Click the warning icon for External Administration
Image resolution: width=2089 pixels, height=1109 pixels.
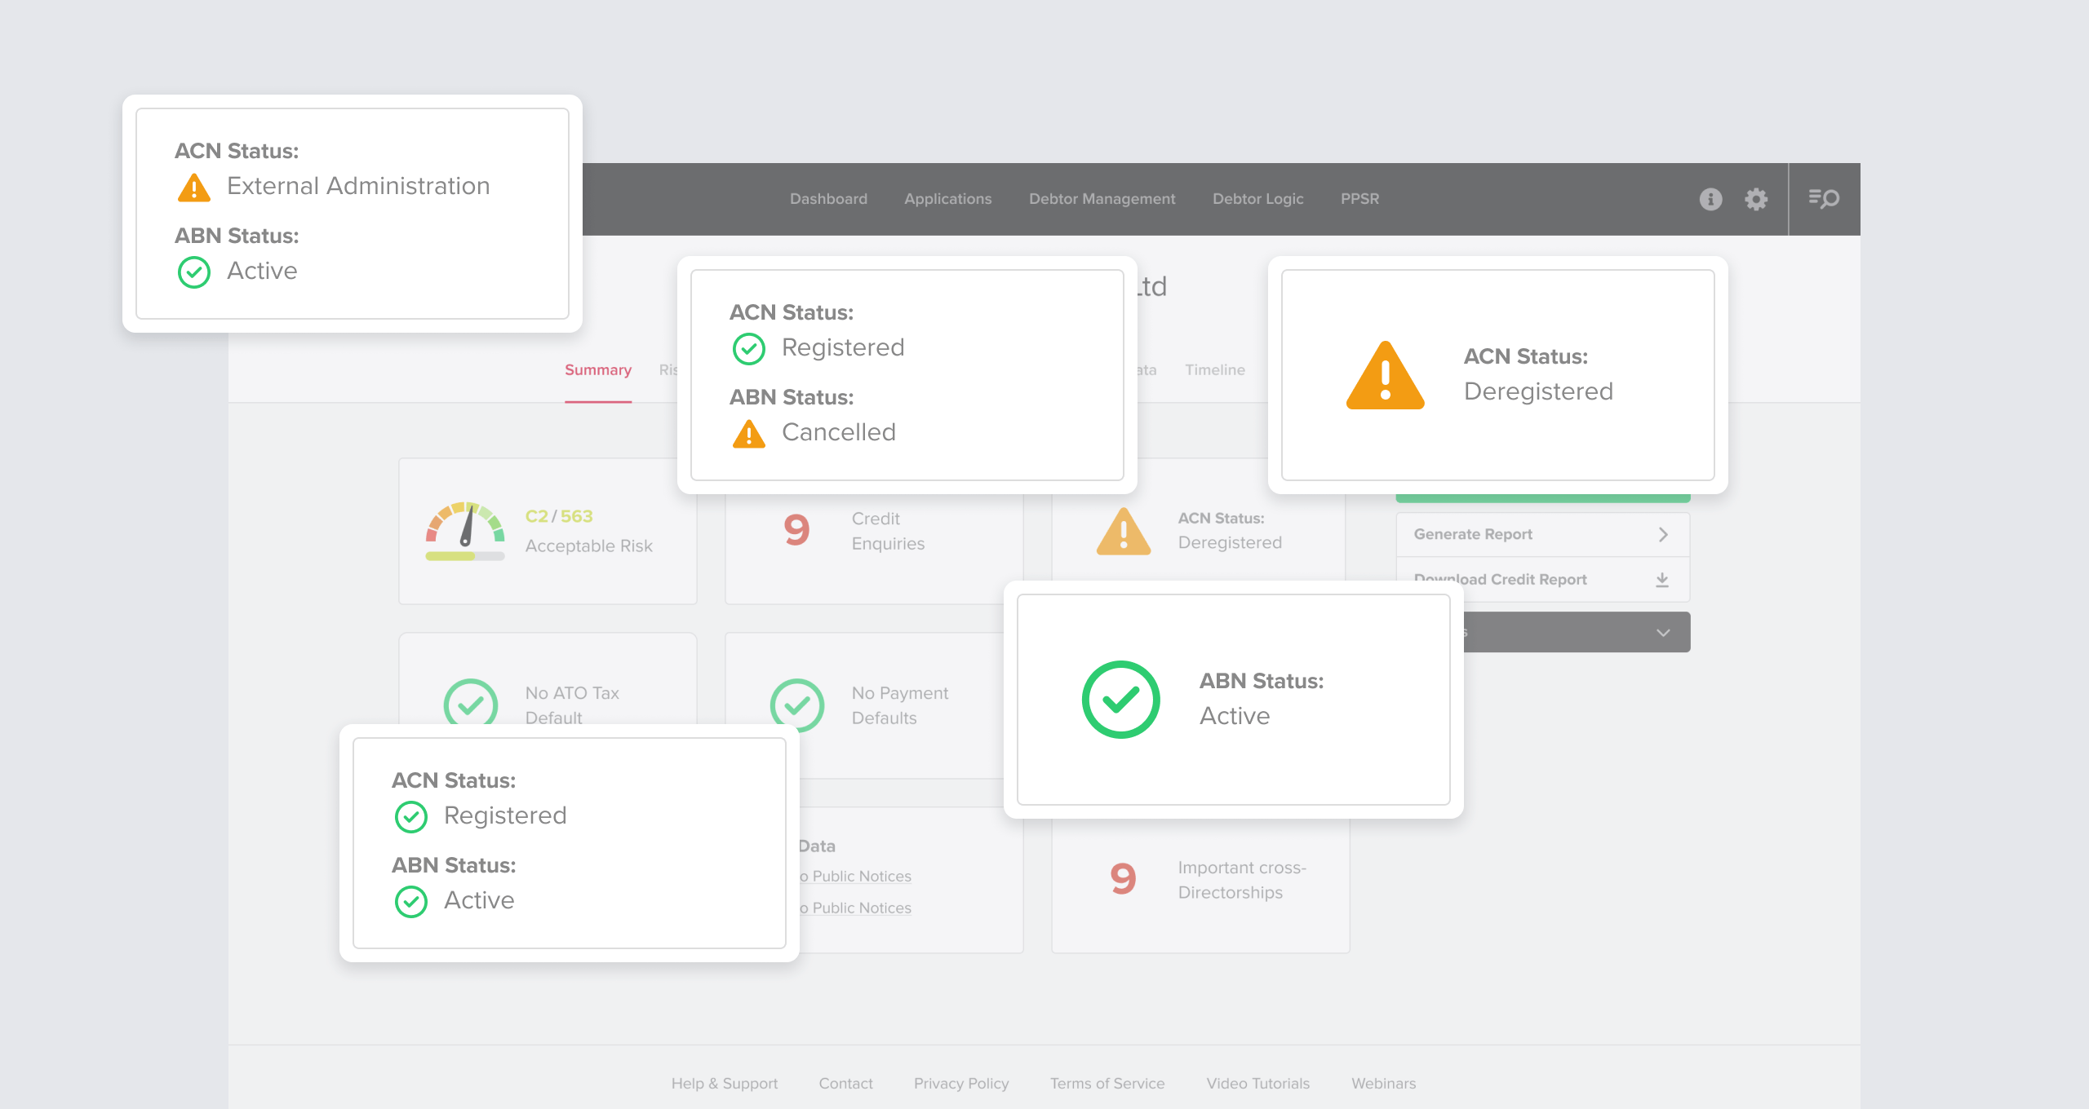[193, 188]
